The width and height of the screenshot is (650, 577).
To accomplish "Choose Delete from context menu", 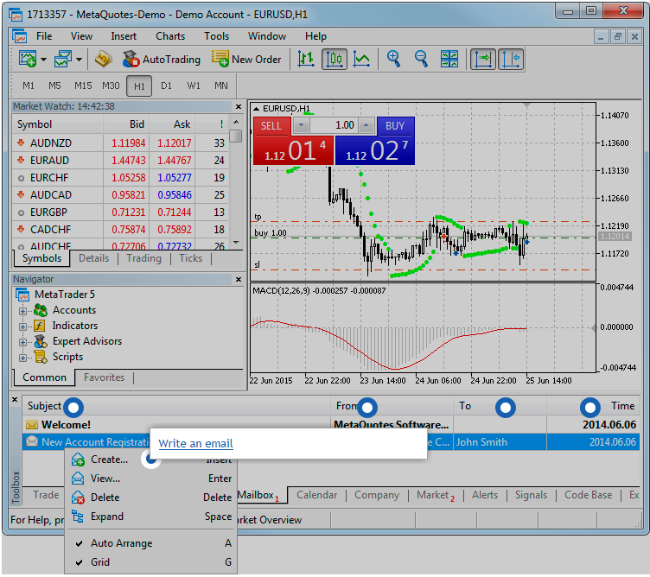I will [151, 498].
